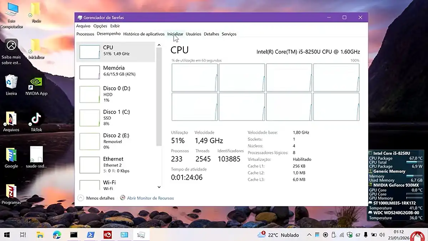The image size is (428, 241).
Task: Go to Histórico de aplicativos tab
Action: 144,34
